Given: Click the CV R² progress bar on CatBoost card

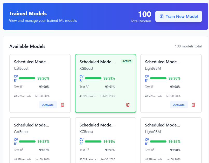Looking at the screenshot, I should 27,78.
